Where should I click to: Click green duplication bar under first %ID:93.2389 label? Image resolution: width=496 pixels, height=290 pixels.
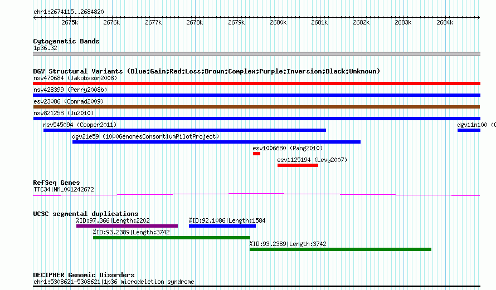(x=172, y=238)
